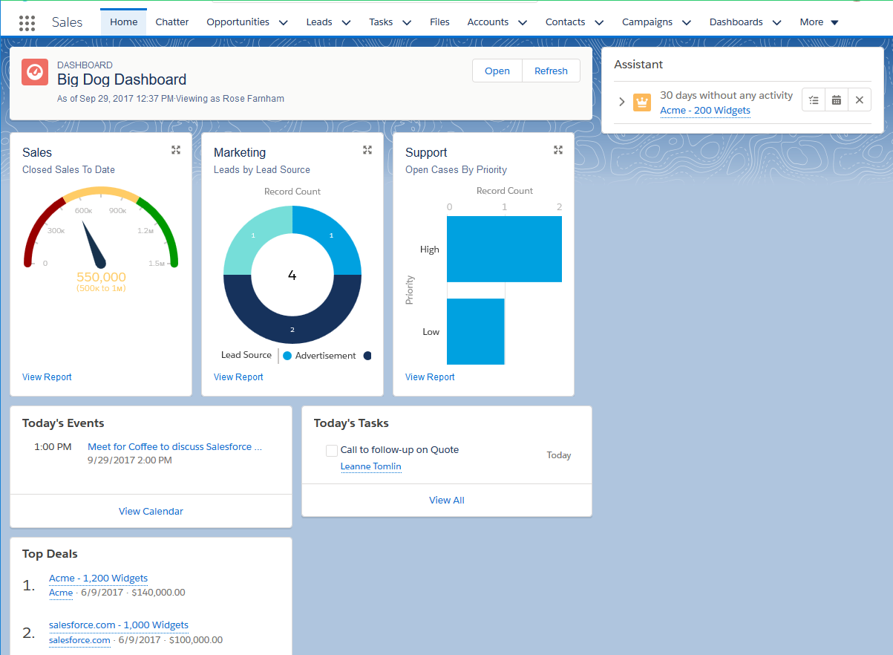Click View All under Today's Tasks

point(447,501)
